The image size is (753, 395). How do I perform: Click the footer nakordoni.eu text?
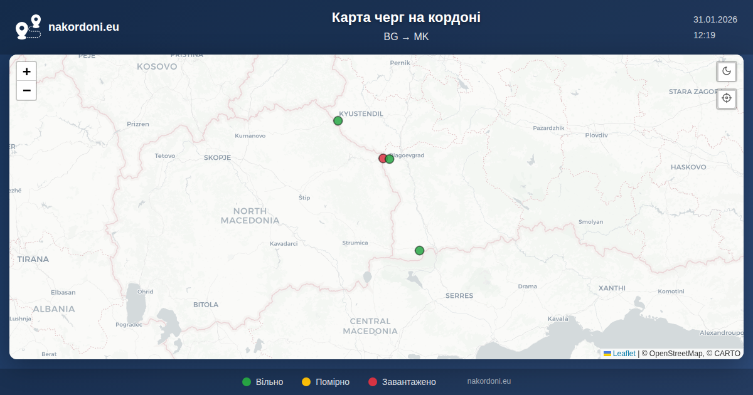tap(489, 381)
